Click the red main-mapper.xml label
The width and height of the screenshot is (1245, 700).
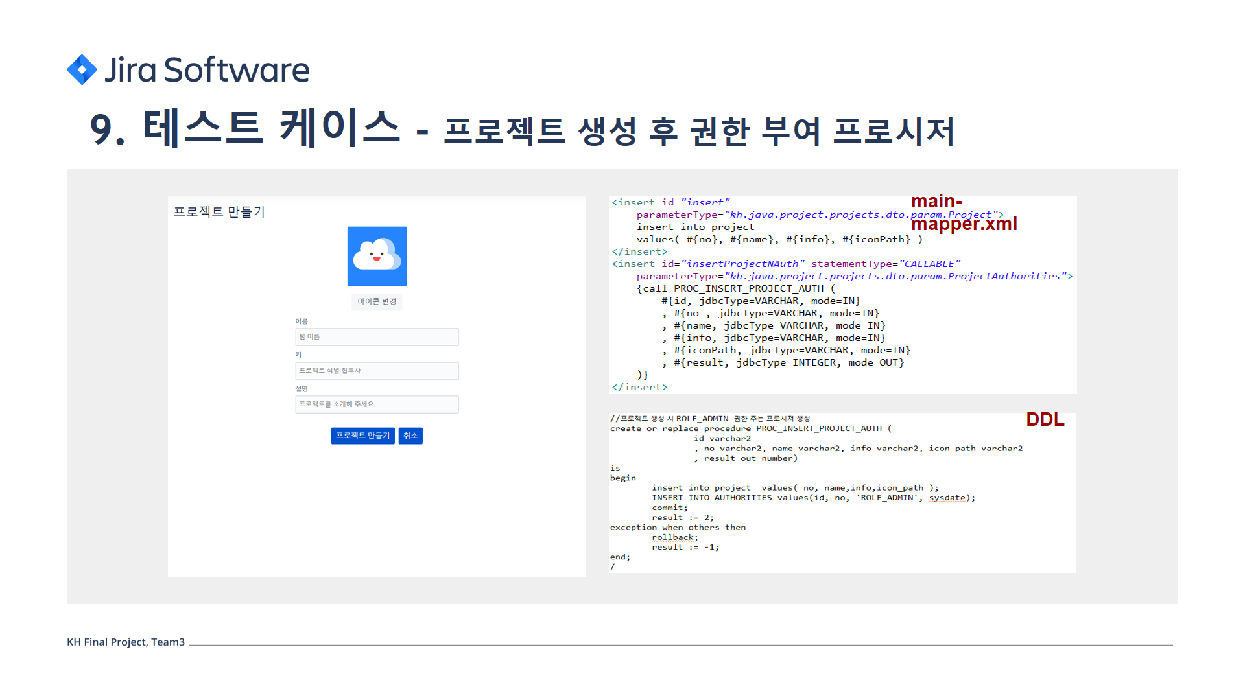point(964,213)
